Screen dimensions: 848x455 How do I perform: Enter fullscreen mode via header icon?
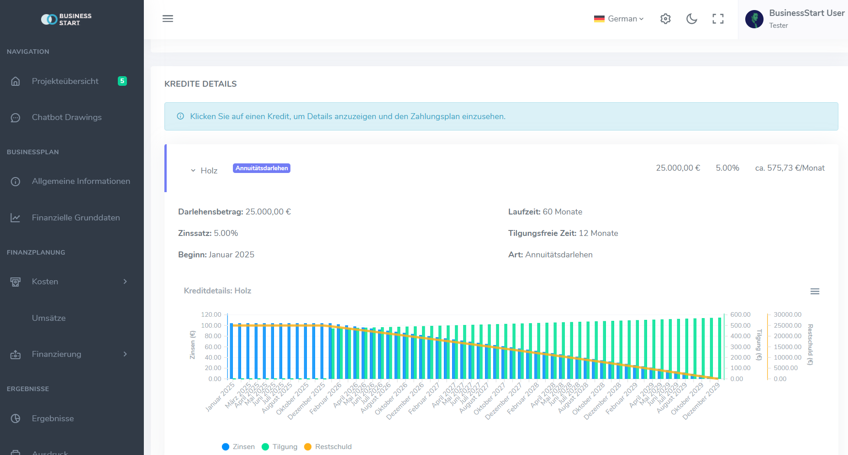718,19
